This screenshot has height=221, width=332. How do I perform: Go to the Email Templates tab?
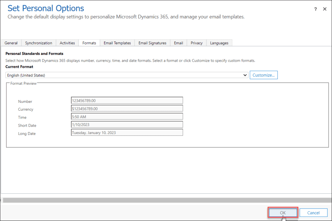click(x=117, y=43)
